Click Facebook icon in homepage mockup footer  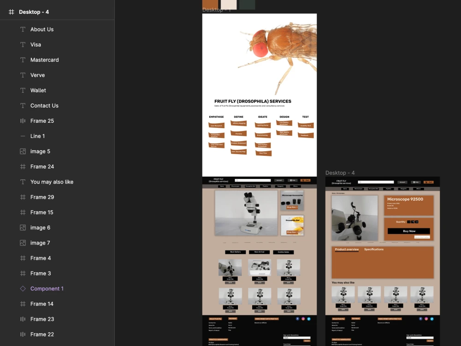point(297,319)
